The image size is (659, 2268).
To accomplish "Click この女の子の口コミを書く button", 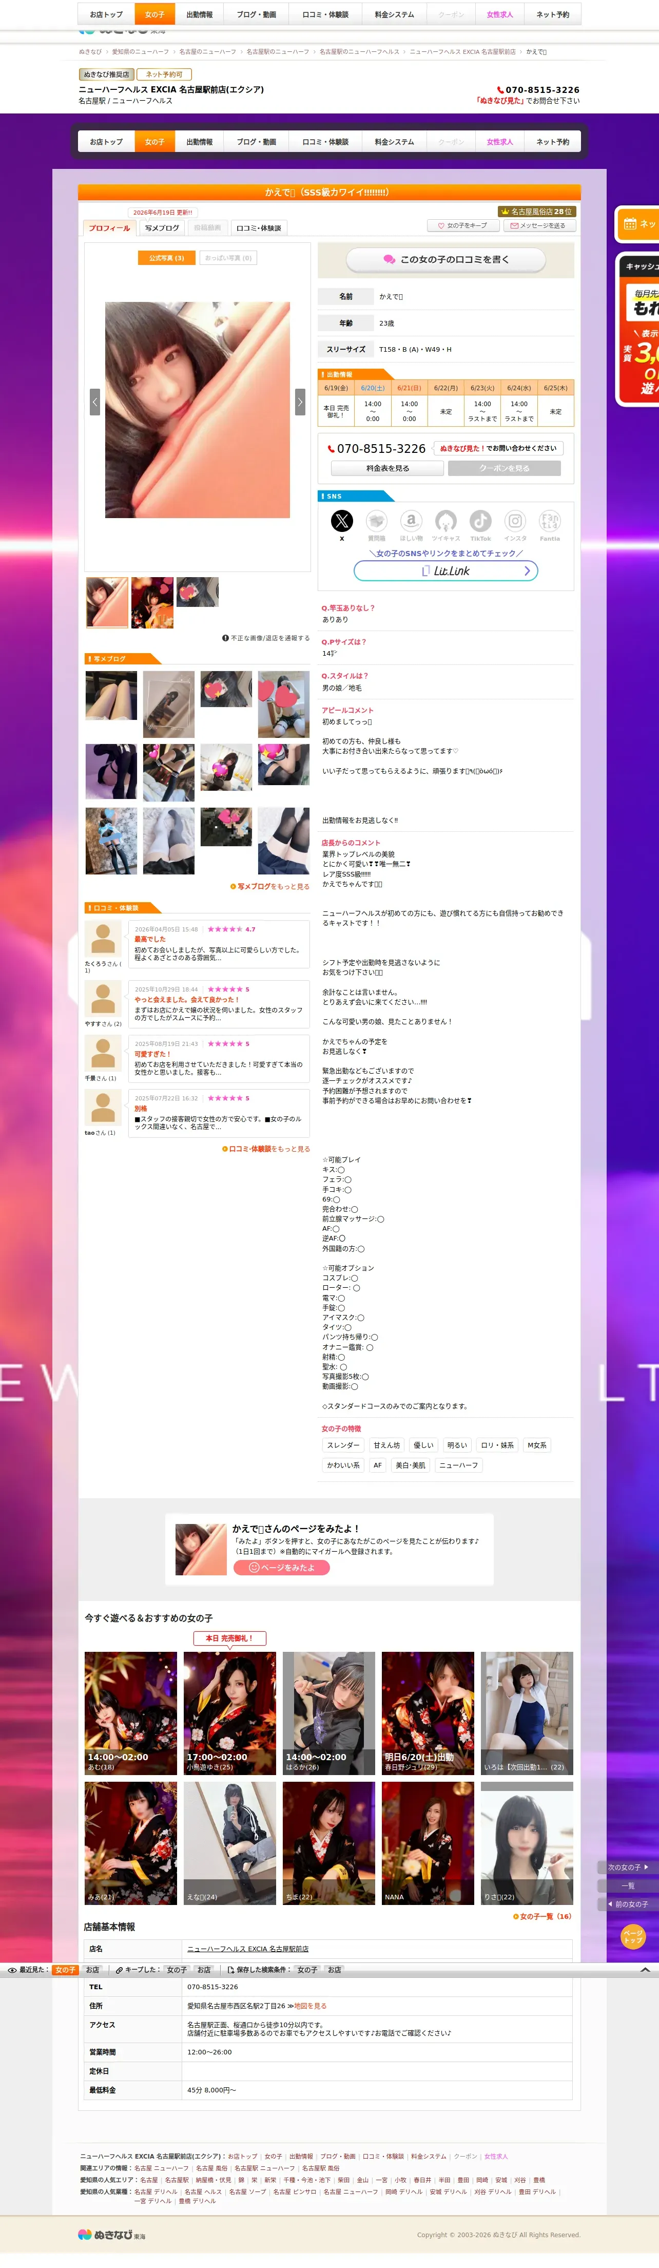I will 446,260.
